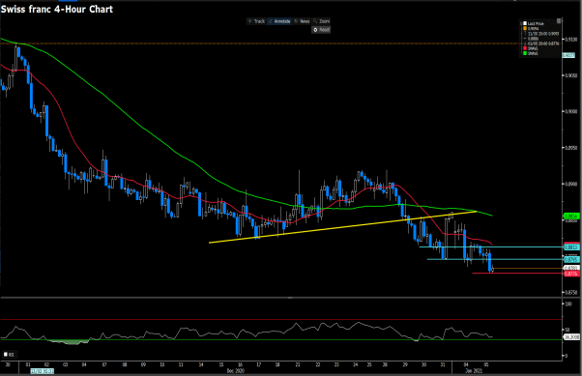Click the panel divider handle above RSI
The height and width of the screenshot is (376, 582).
[x=291, y=298]
